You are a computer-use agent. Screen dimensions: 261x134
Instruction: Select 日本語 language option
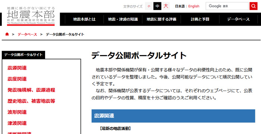180,6
